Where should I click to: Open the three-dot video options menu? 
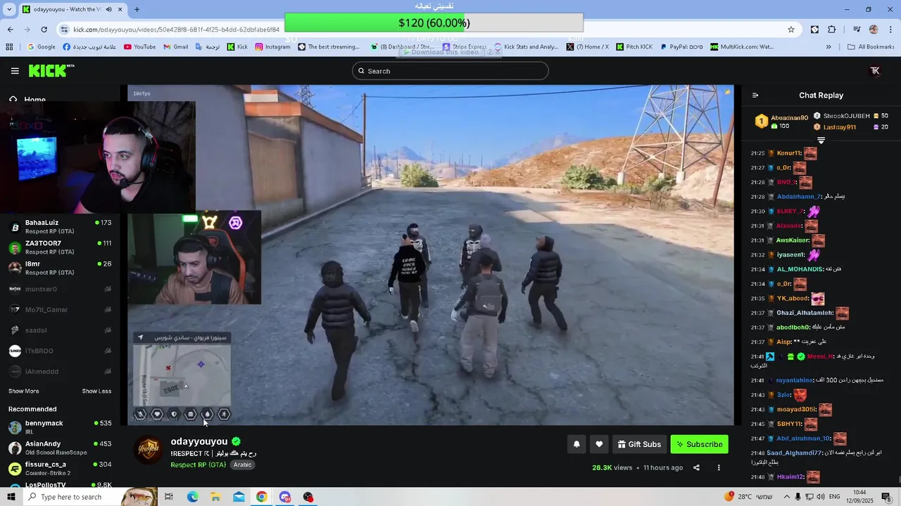[x=719, y=467]
